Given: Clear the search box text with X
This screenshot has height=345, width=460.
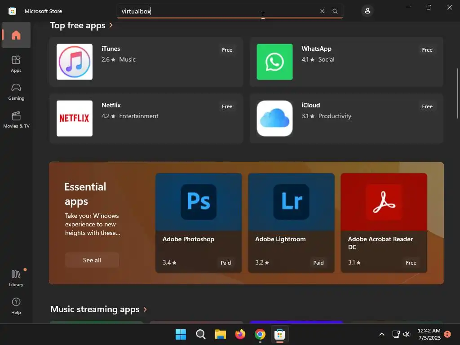Looking at the screenshot, I should pyautogui.click(x=322, y=11).
